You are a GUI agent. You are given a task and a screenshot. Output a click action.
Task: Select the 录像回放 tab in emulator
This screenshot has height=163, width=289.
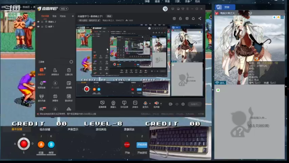tap(129, 129)
